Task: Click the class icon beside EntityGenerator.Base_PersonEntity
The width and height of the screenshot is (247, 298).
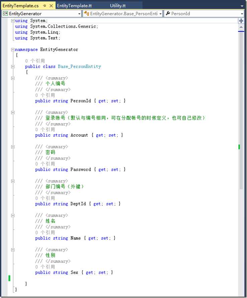Action: 87,13
